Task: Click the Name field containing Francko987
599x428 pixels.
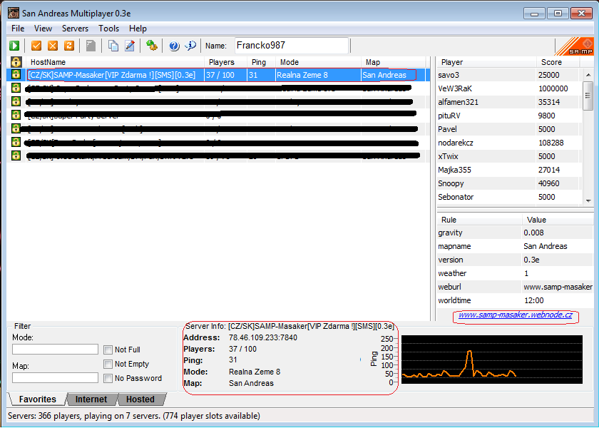Action: [292, 46]
